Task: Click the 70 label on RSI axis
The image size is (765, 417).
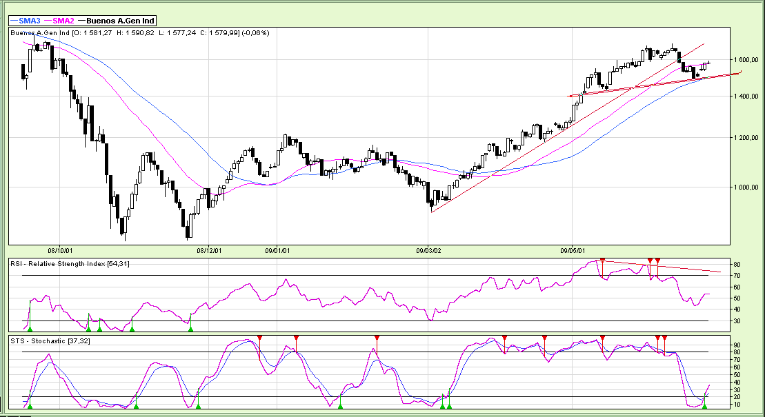Action: pos(737,276)
